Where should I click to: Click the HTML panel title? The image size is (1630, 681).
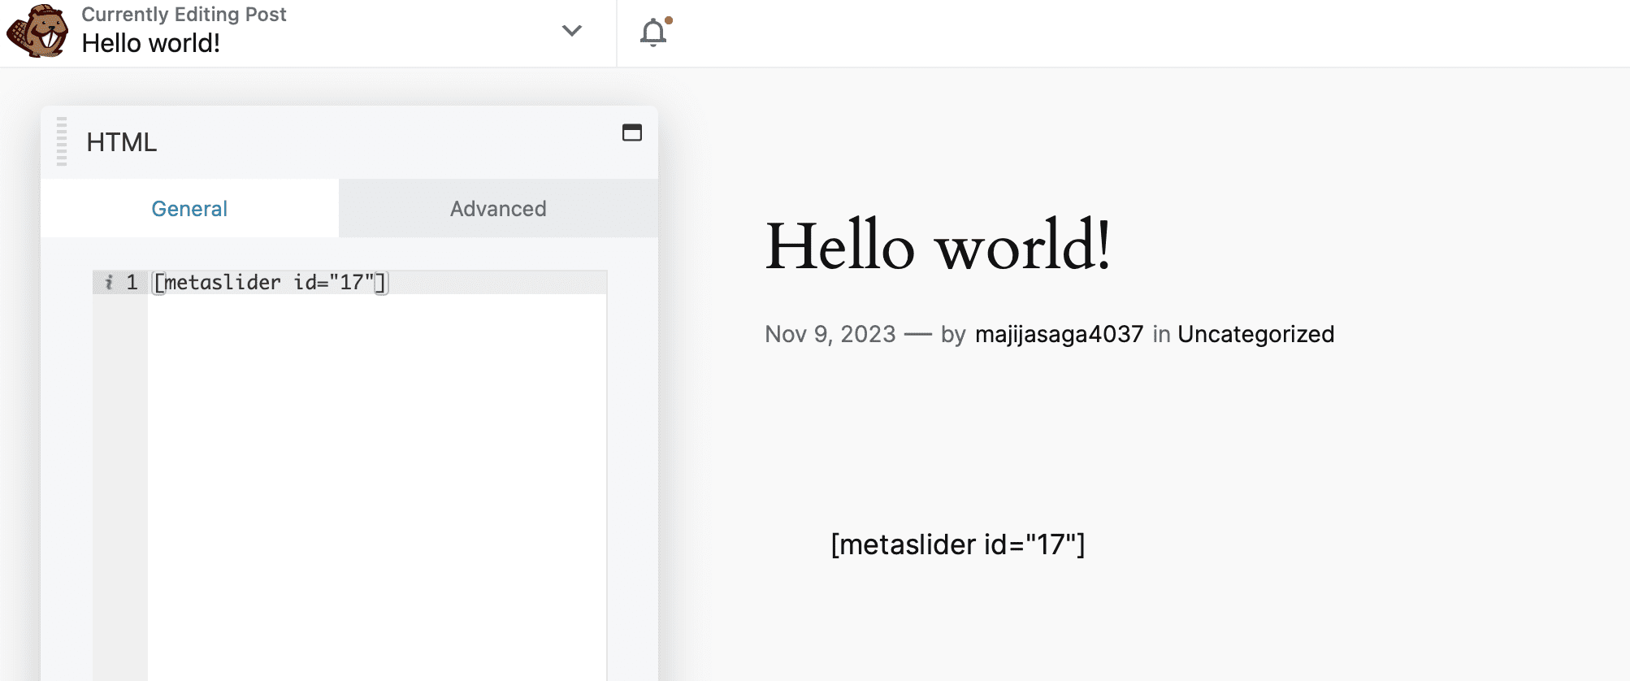tap(122, 142)
